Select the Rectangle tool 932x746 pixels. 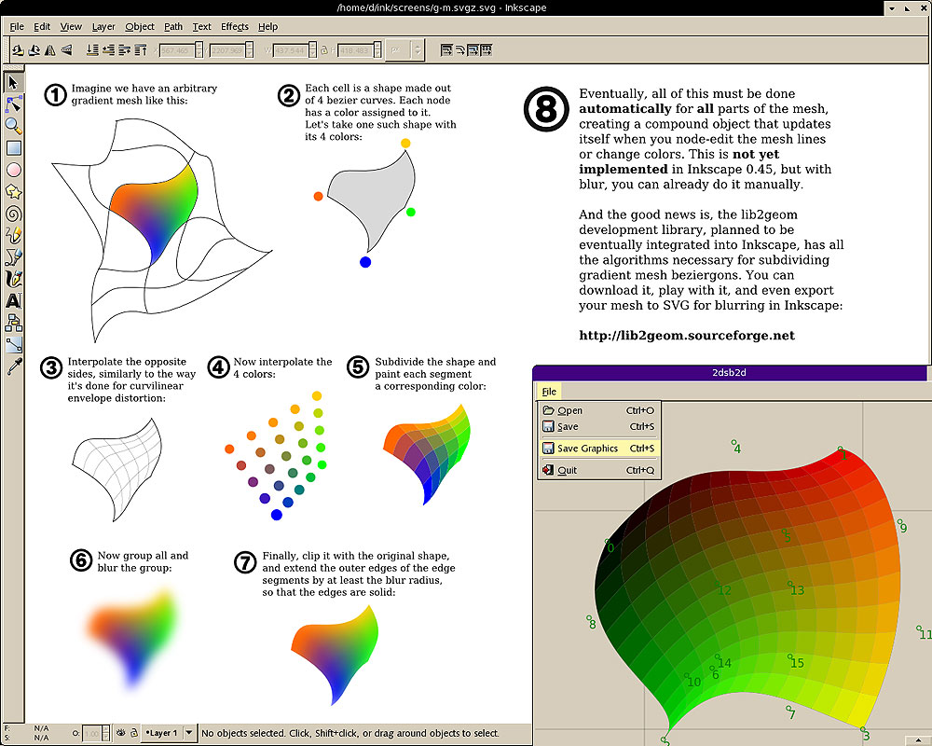coord(13,147)
